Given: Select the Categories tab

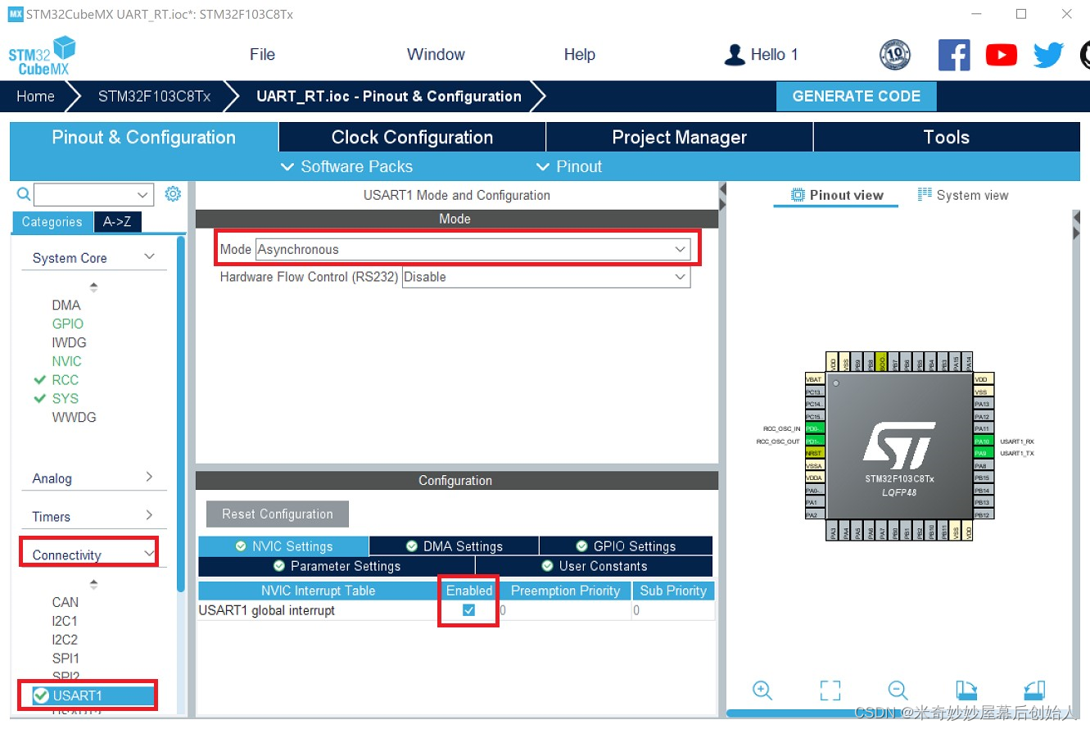Looking at the screenshot, I should (52, 222).
